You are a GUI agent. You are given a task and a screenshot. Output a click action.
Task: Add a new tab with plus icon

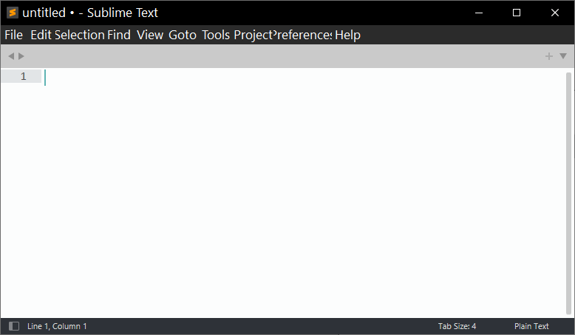548,56
